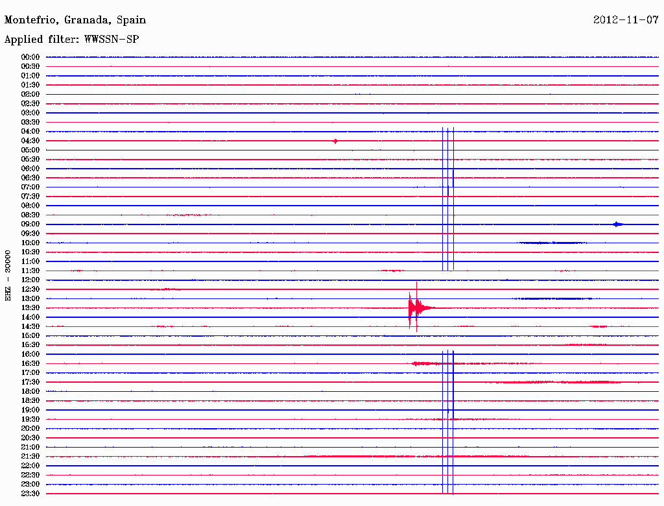This screenshot has height=506, width=664.
Task: Select the 14:00 time label
Action: point(30,317)
